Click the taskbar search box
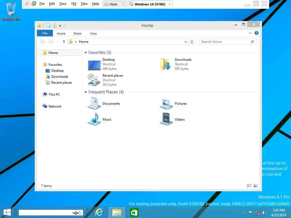The image size is (291, 218). click(x=51, y=212)
